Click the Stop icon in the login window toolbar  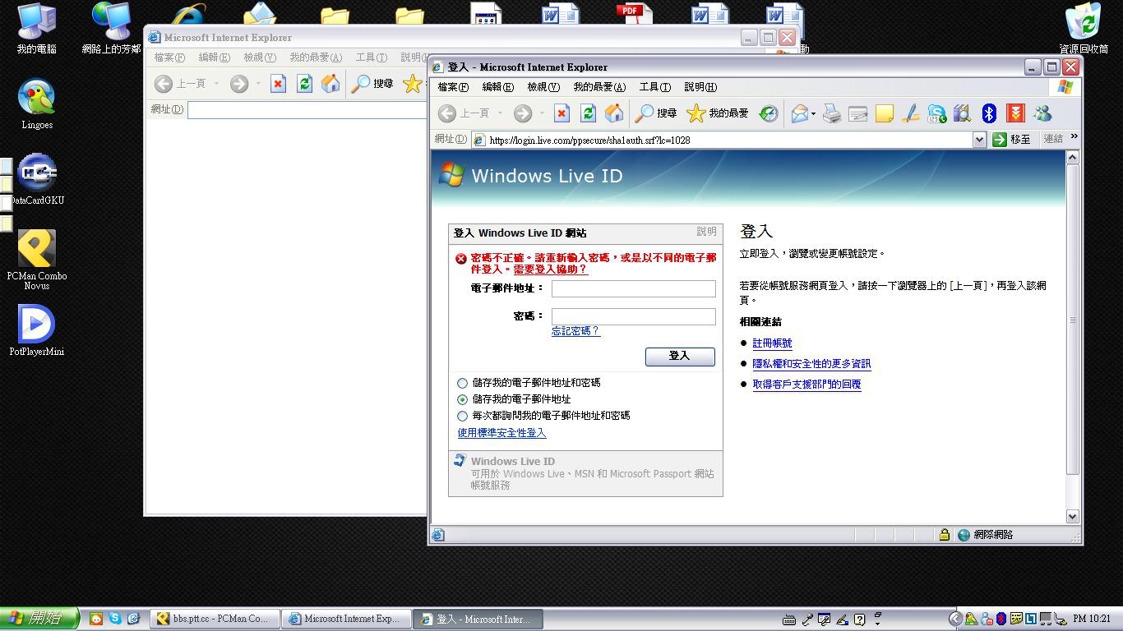(x=561, y=113)
